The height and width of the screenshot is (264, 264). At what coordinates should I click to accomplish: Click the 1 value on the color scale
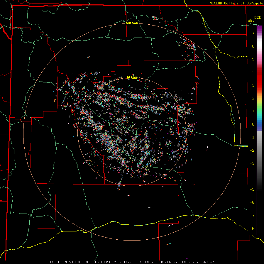click(x=253, y=111)
